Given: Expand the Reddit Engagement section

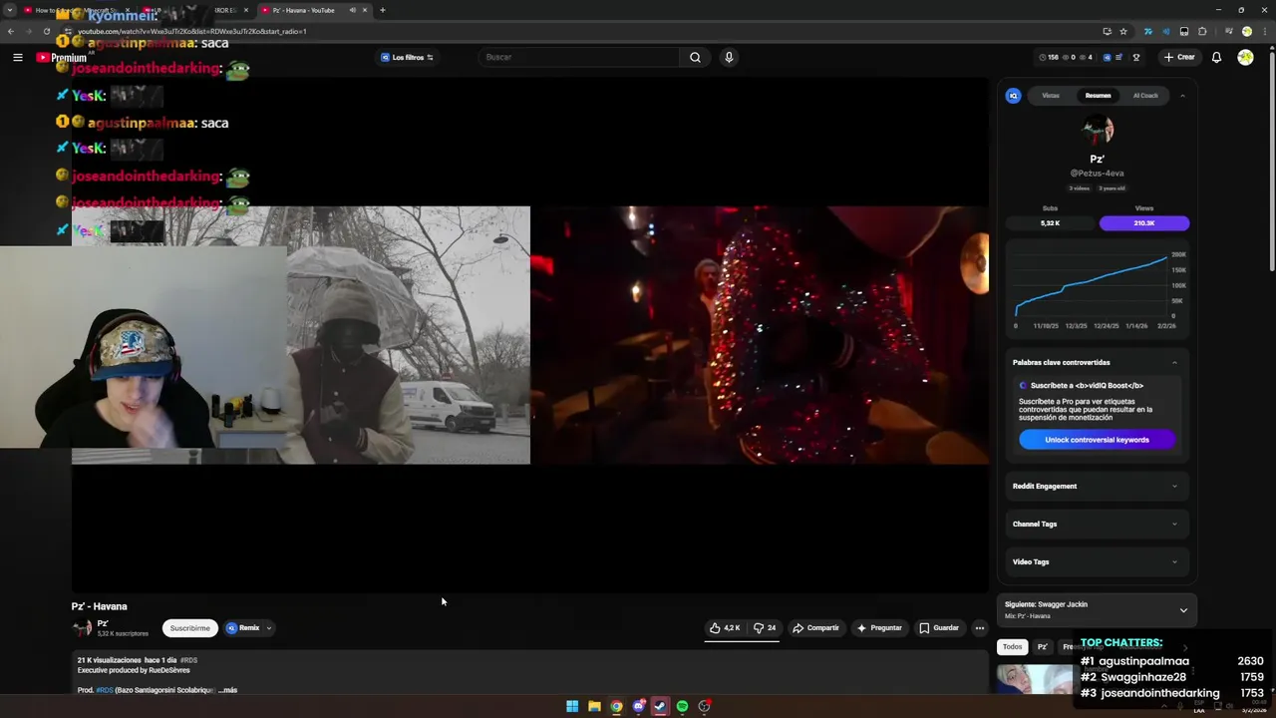Looking at the screenshot, I should point(1097,486).
